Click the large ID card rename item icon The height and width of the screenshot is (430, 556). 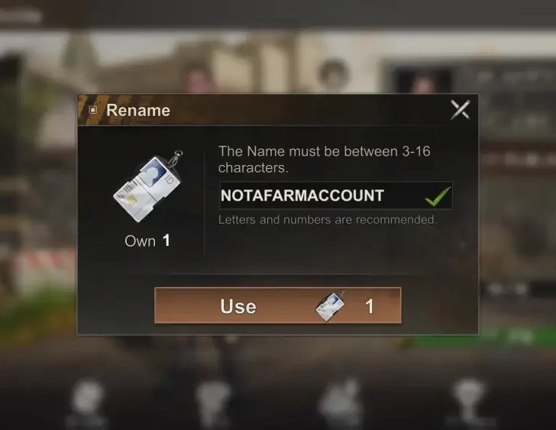click(148, 186)
